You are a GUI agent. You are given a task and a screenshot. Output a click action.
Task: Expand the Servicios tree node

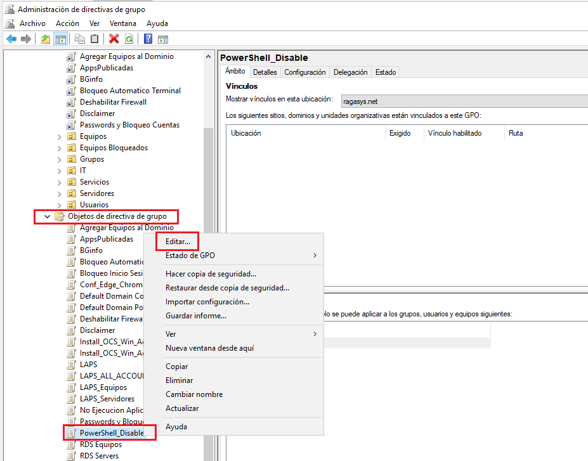(60, 182)
